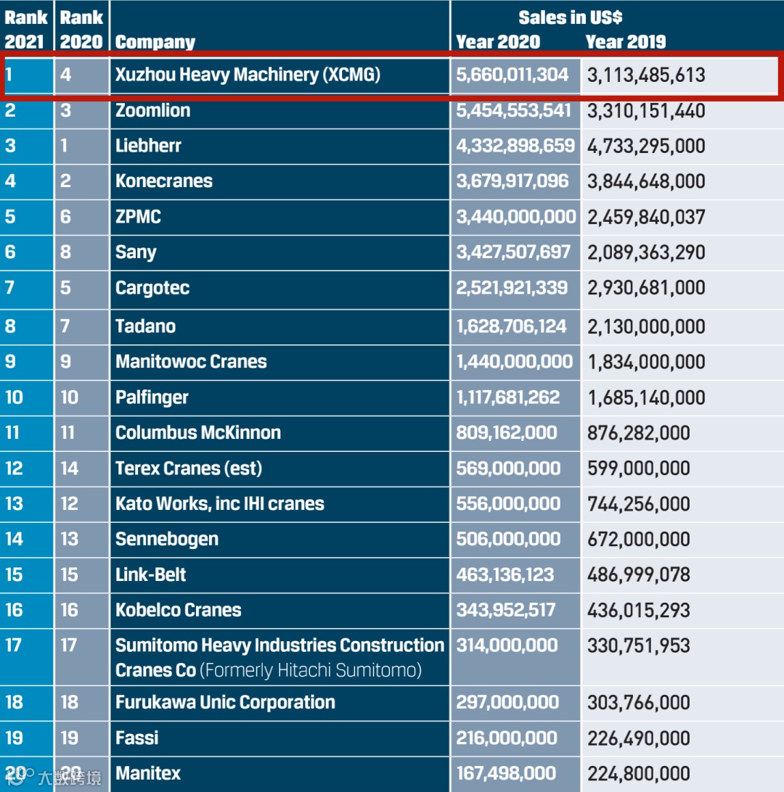Select the Manitex company cell
This screenshot has width=784, height=792.
[279, 774]
